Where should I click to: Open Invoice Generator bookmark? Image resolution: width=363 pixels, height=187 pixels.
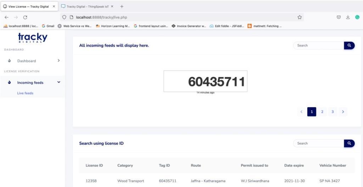pyautogui.click(x=189, y=26)
